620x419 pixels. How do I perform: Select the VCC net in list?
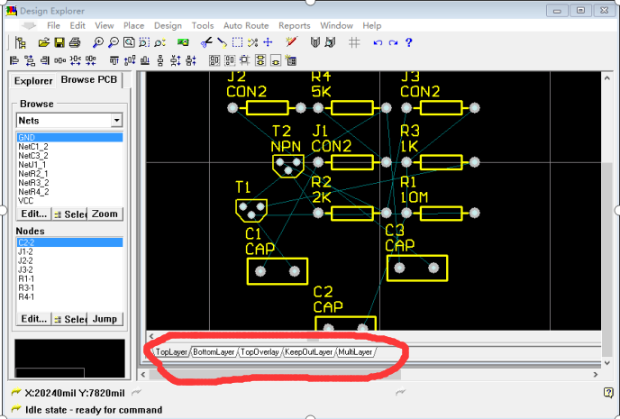69,201
